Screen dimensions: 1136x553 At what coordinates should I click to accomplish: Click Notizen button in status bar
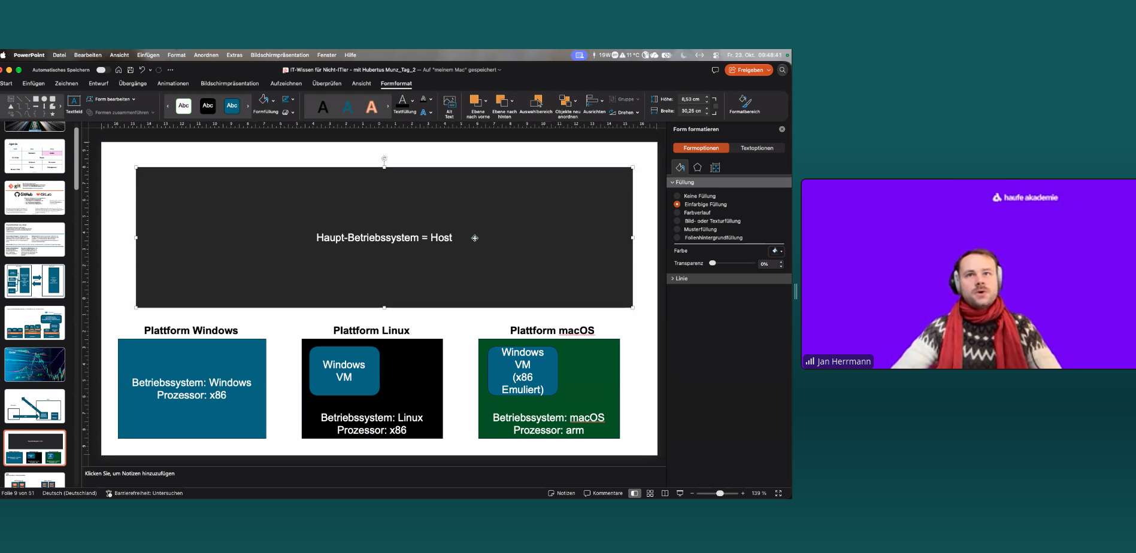[x=561, y=493]
